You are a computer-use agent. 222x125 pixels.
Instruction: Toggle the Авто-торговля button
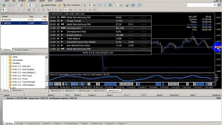click(x=71, y=5)
